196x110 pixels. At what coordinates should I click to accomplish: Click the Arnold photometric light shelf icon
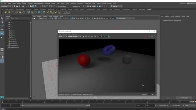pyautogui.click(x=13, y=12)
